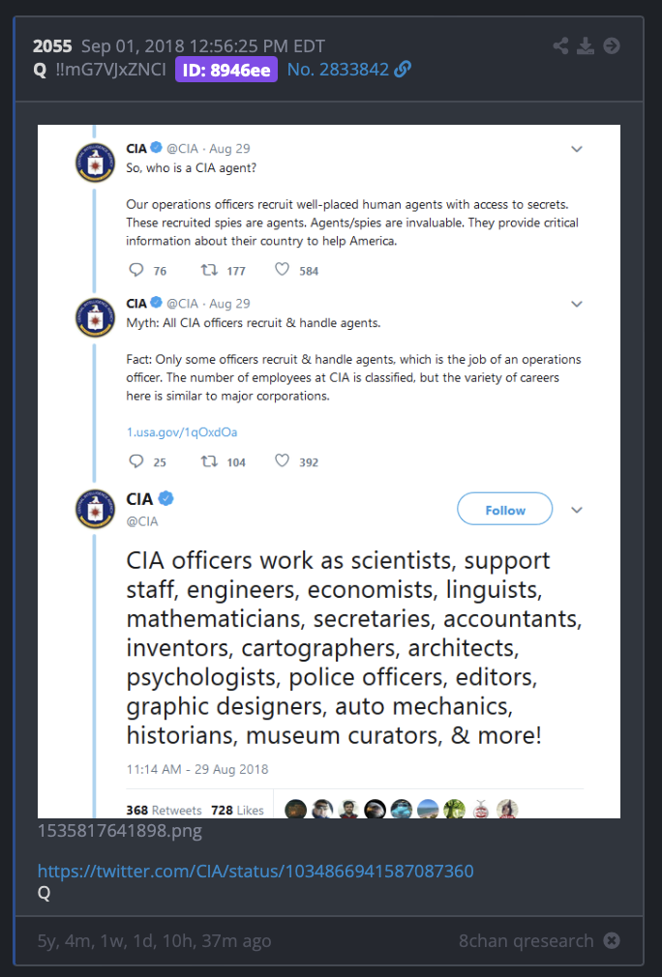
Task: Click the chain link icon beside No. 2833842
Action: coord(403,69)
